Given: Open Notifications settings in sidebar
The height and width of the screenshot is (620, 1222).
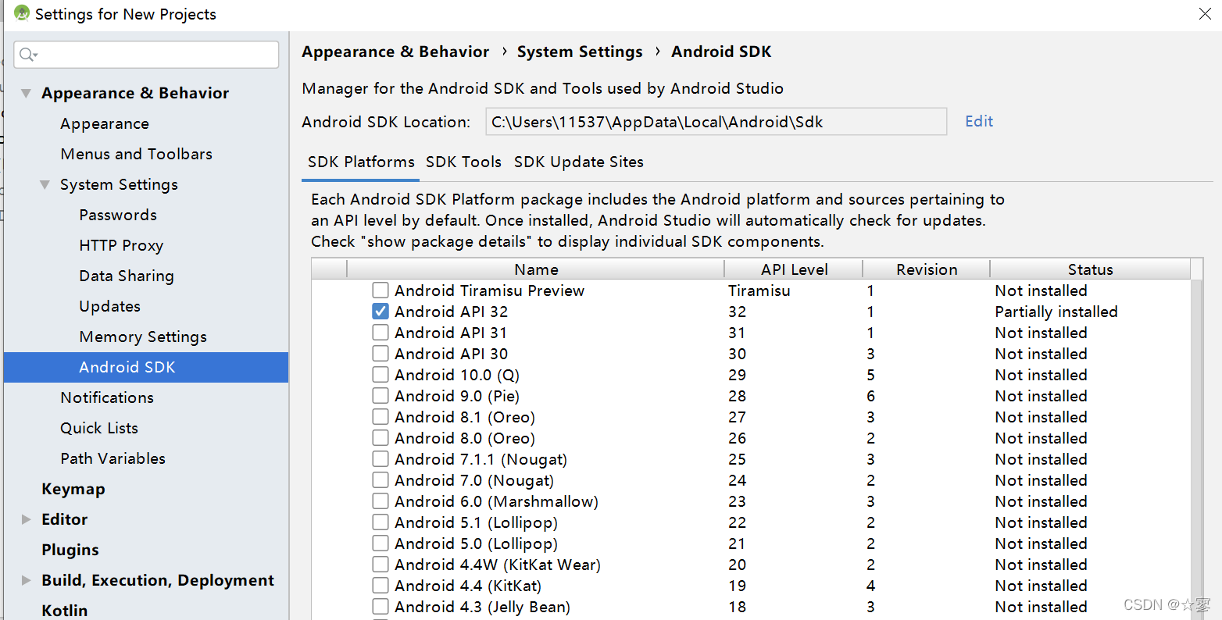Looking at the screenshot, I should click(x=106, y=397).
